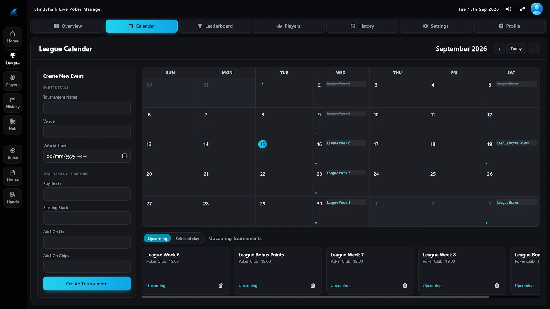The width and height of the screenshot is (550, 309).
Task: Click the September 2026 month heading
Action: pyautogui.click(x=461, y=49)
